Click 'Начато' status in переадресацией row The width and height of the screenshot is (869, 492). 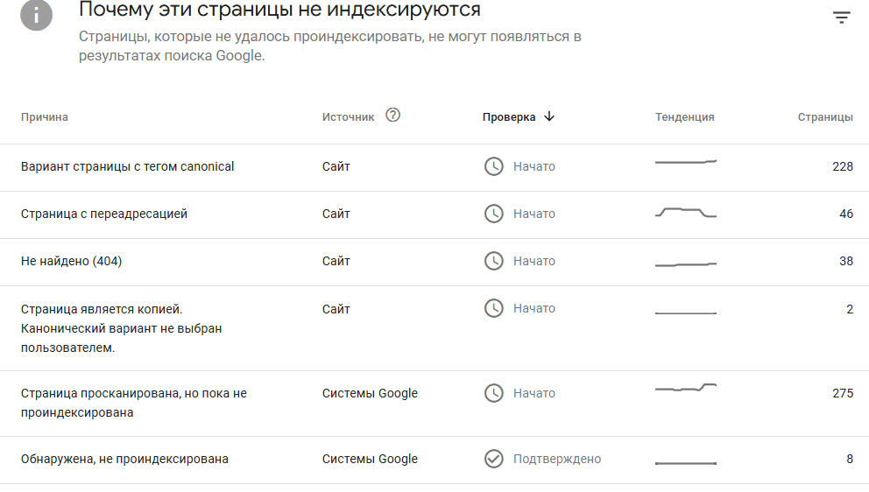click(x=534, y=214)
